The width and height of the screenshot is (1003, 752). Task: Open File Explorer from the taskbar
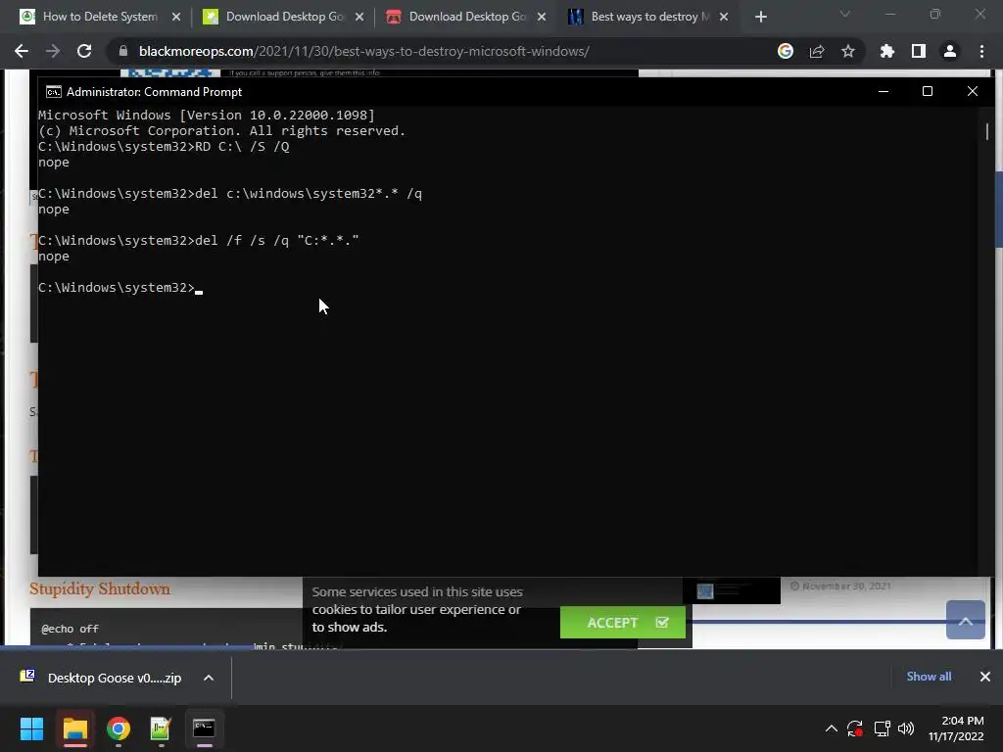(74, 728)
